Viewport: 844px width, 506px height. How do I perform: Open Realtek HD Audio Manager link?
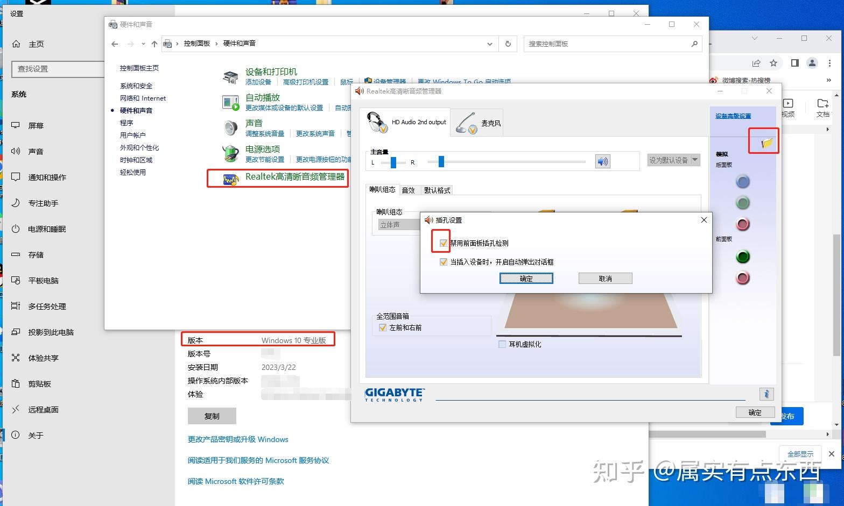click(x=295, y=176)
